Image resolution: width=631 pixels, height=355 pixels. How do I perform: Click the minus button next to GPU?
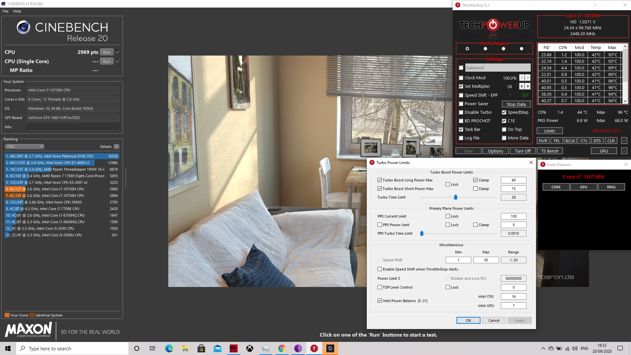[x=624, y=151]
